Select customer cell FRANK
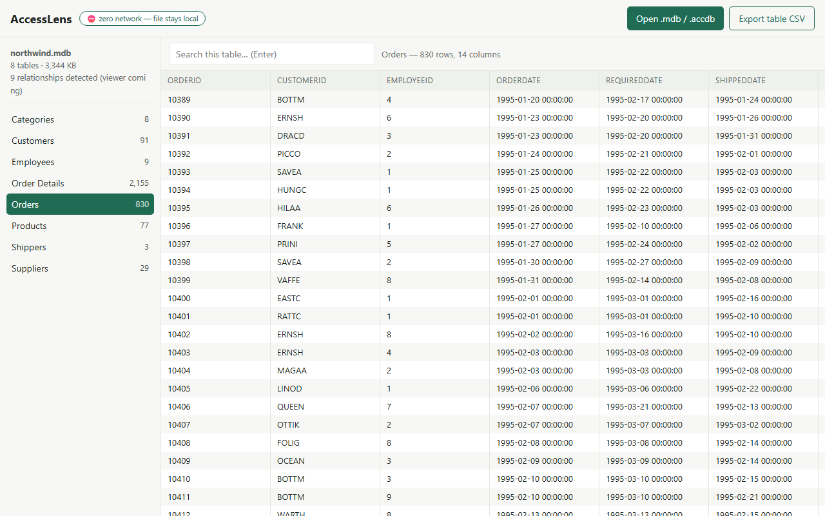 point(325,226)
